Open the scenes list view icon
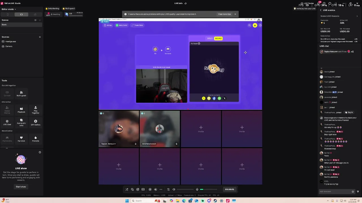The width and height of the screenshot is (362, 203). [x=35, y=20]
